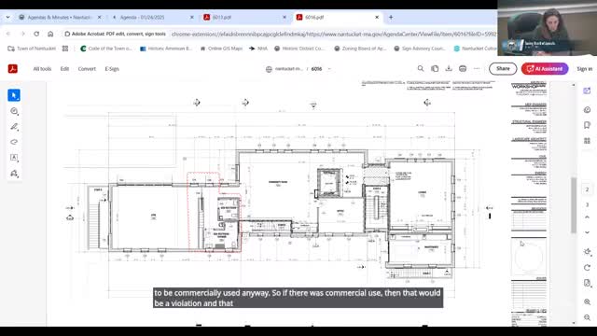The image size is (597, 336).
Task: Open the browser tab list chevron
Action: tap(8, 17)
